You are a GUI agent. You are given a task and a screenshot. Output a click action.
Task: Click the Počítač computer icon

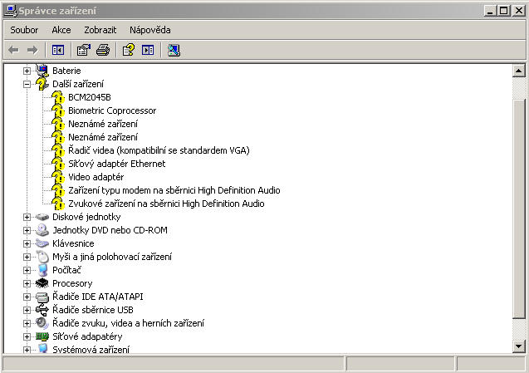pos(42,270)
